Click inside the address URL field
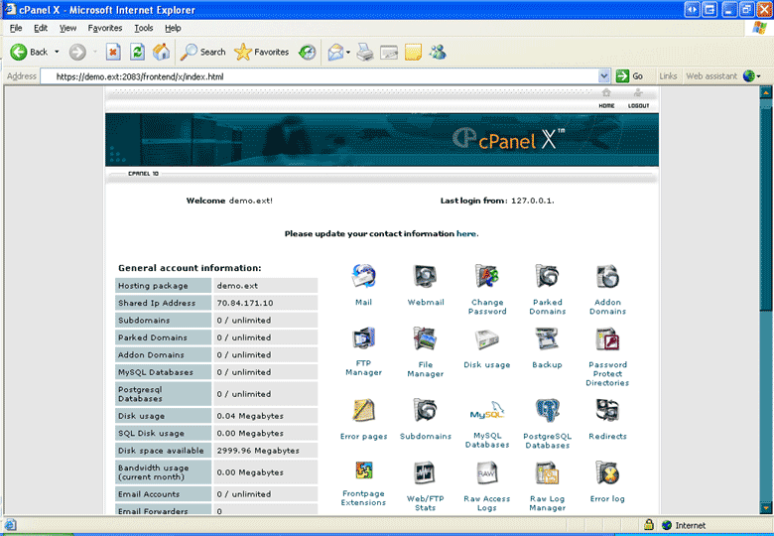Image resolution: width=774 pixels, height=536 pixels. click(x=319, y=76)
